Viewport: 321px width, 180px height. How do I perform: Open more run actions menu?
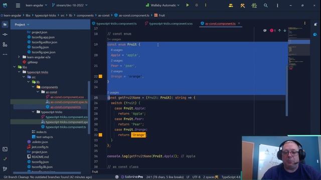tap(206, 5)
